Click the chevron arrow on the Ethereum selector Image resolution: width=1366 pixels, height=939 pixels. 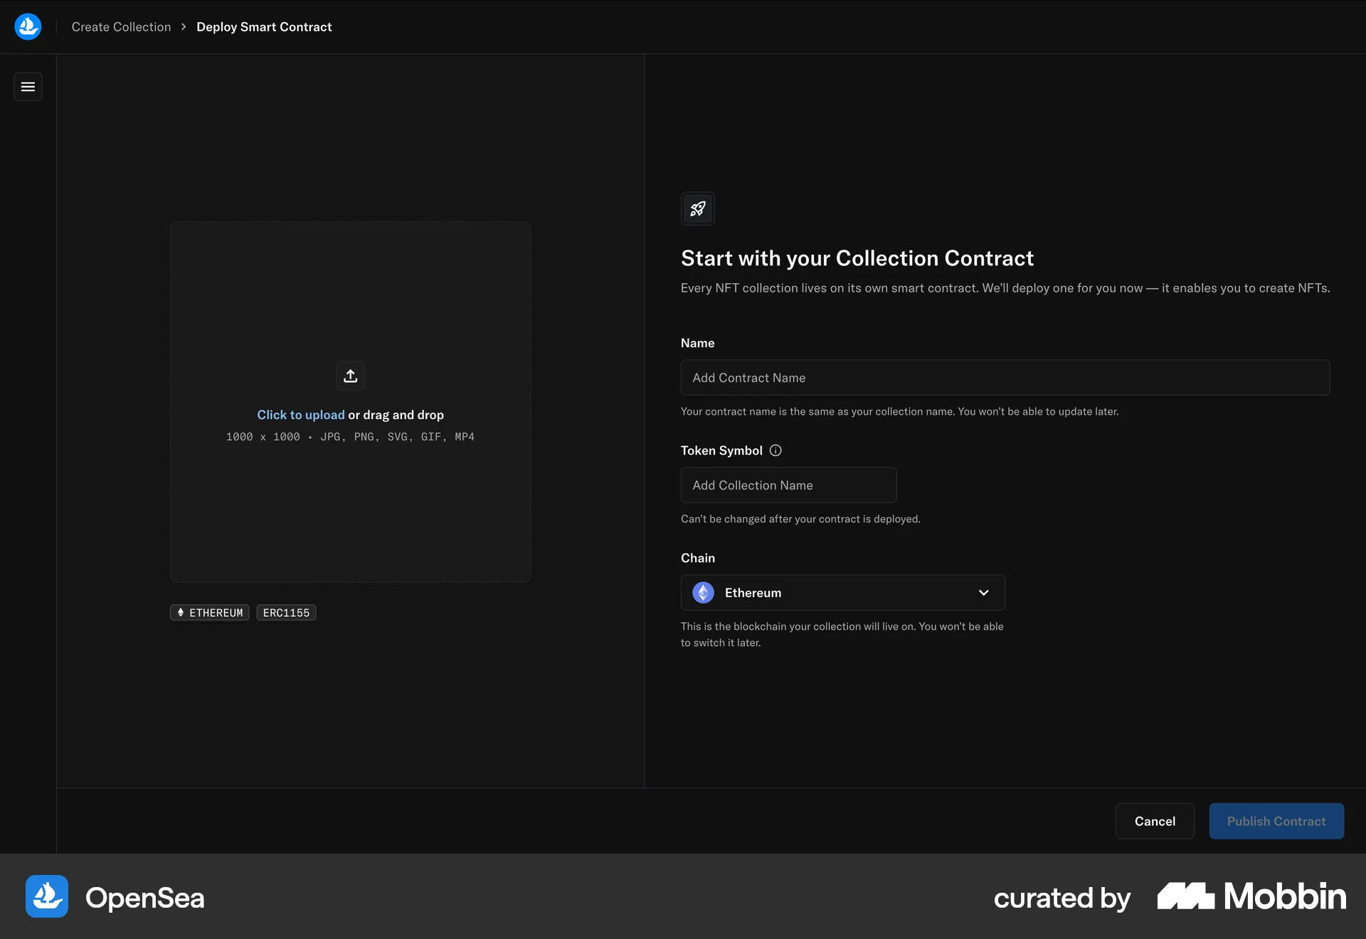pyautogui.click(x=984, y=593)
